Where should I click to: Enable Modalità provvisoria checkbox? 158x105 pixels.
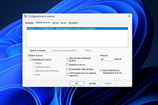[x=31, y=59]
